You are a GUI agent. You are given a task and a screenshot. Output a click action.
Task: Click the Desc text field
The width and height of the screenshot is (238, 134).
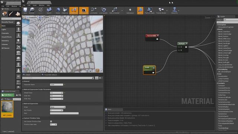click(64, 113)
